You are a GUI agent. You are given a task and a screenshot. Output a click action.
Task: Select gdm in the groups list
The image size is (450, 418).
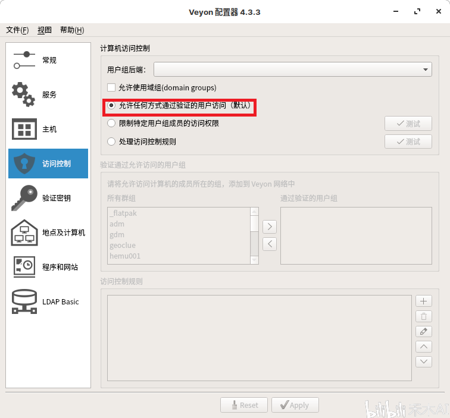tap(179, 235)
